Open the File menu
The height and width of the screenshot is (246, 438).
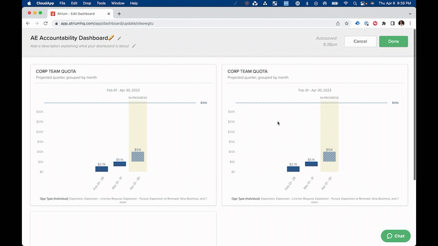point(62,3)
